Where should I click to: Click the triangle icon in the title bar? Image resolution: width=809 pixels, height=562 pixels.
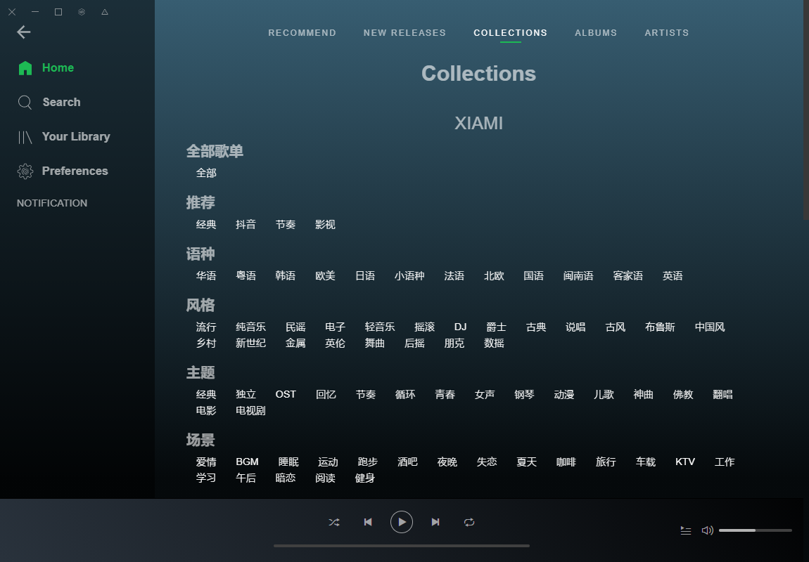[105, 12]
